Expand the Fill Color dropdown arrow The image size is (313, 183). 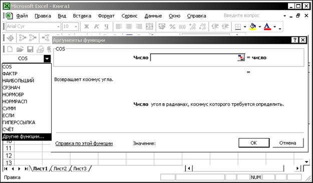(x=260, y=26)
